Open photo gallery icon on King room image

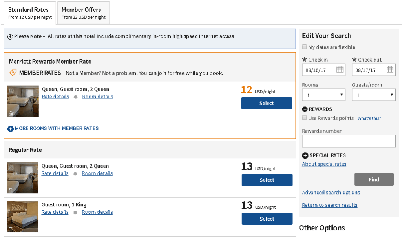(x=11, y=229)
